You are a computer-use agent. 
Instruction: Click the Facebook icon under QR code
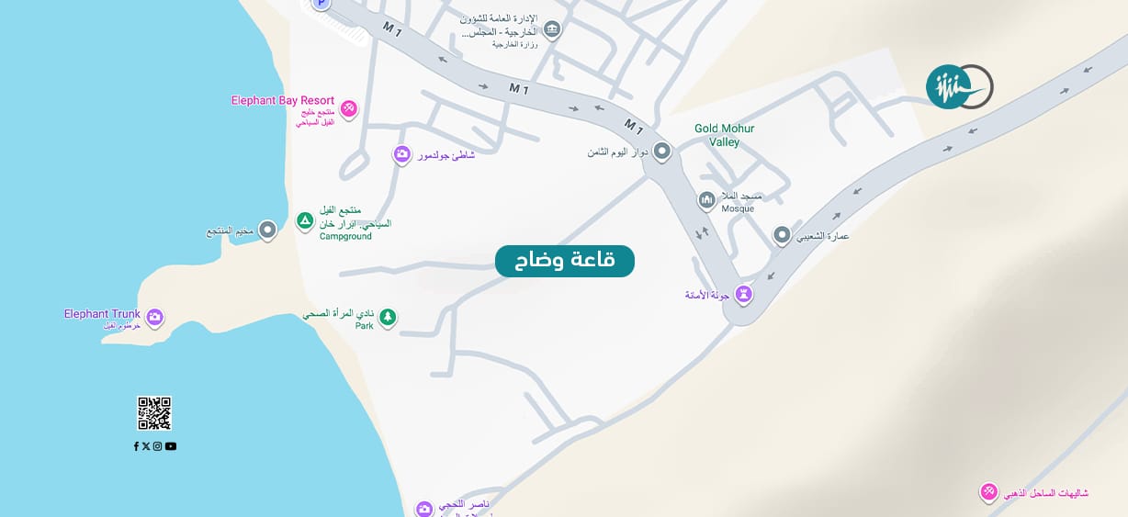click(136, 446)
